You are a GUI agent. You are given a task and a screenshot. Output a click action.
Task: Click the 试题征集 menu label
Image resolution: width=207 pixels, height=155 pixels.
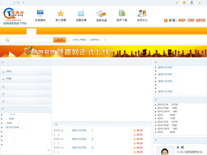(x=81, y=20)
